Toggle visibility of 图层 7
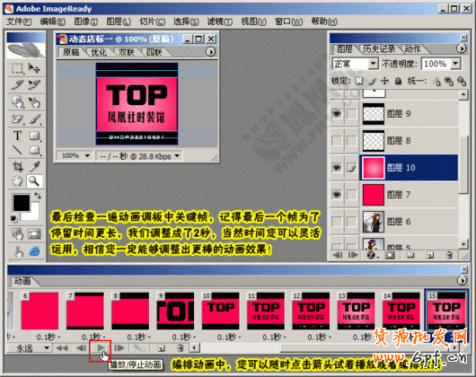The width and height of the screenshot is (476, 377). coord(337,194)
